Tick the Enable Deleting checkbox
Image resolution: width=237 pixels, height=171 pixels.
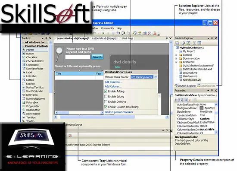coord(106,101)
